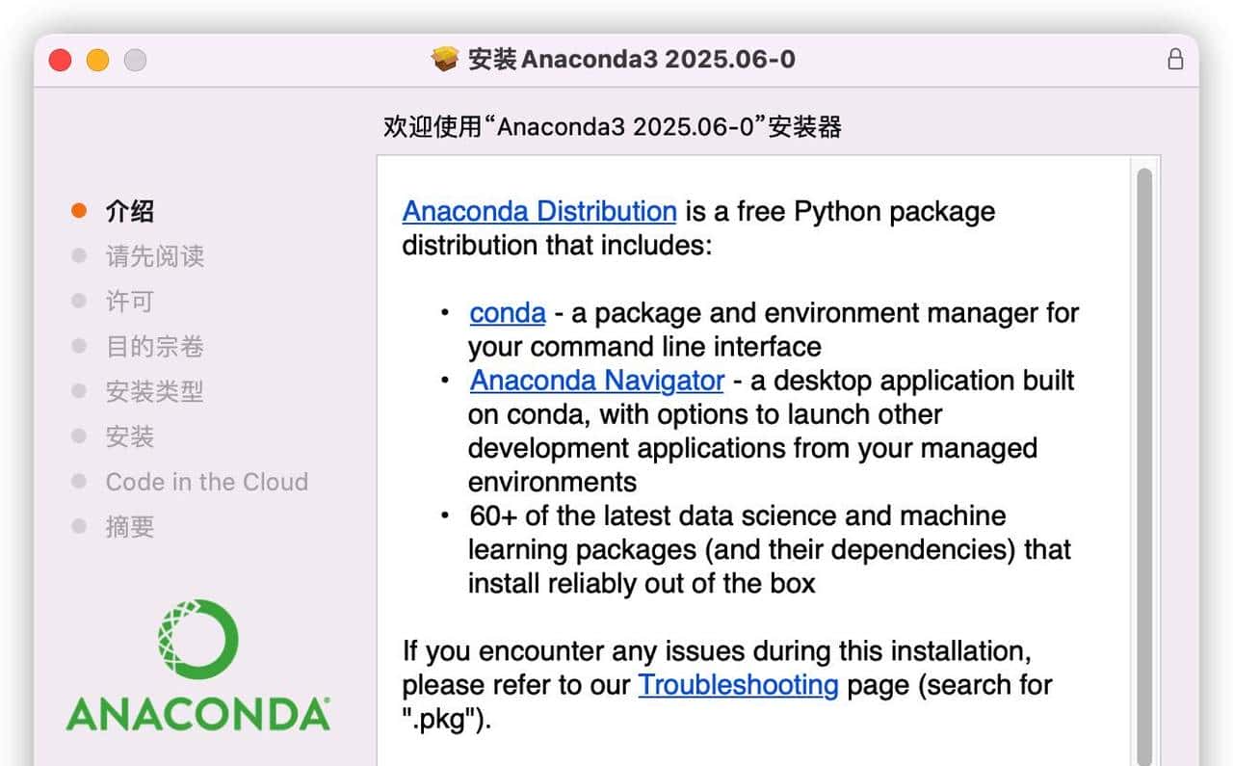Open the conda link in the bullet list
This screenshot has height=766, width=1233.
click(x=508, y=312)
